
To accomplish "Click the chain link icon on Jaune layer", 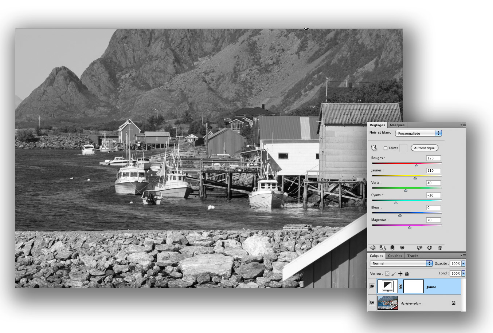I will tap(400, 287).
